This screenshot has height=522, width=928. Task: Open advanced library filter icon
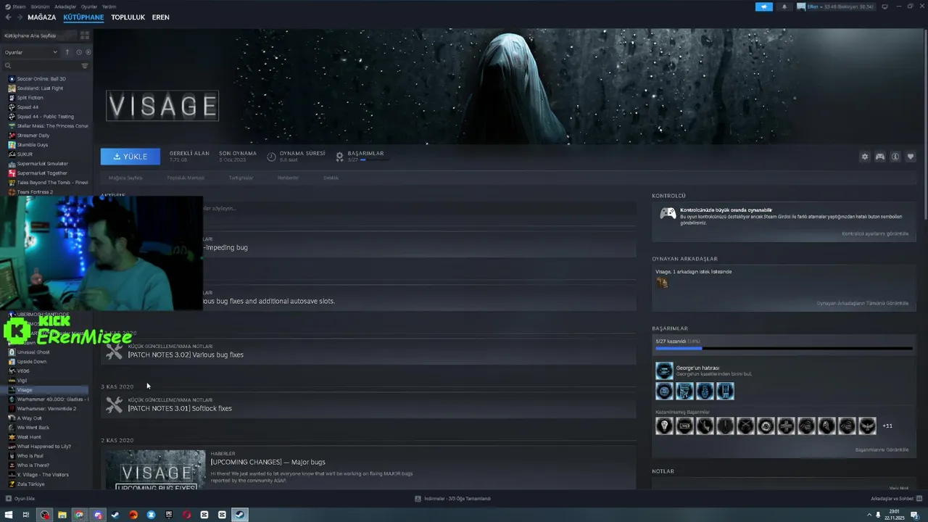[85, 66]
